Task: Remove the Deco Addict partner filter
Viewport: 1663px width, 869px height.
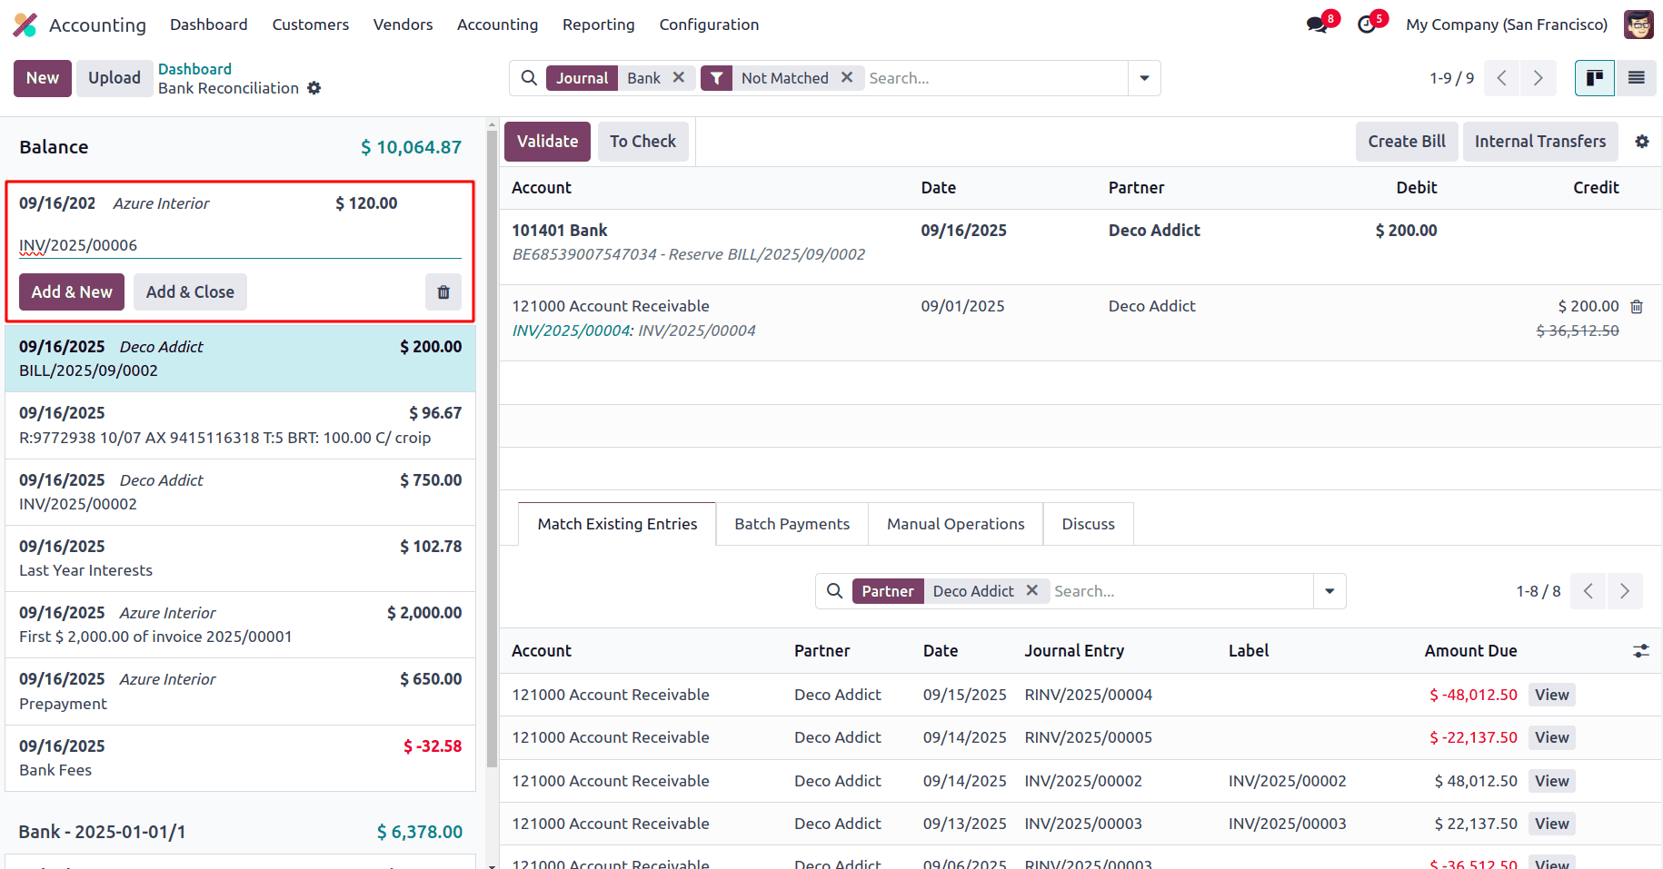Action: click(x=1031, y=590)
